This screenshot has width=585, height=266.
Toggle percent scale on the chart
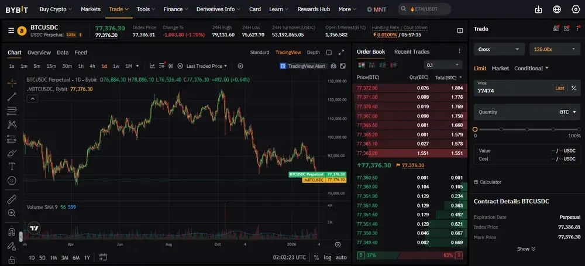click(x=316, y=257)
